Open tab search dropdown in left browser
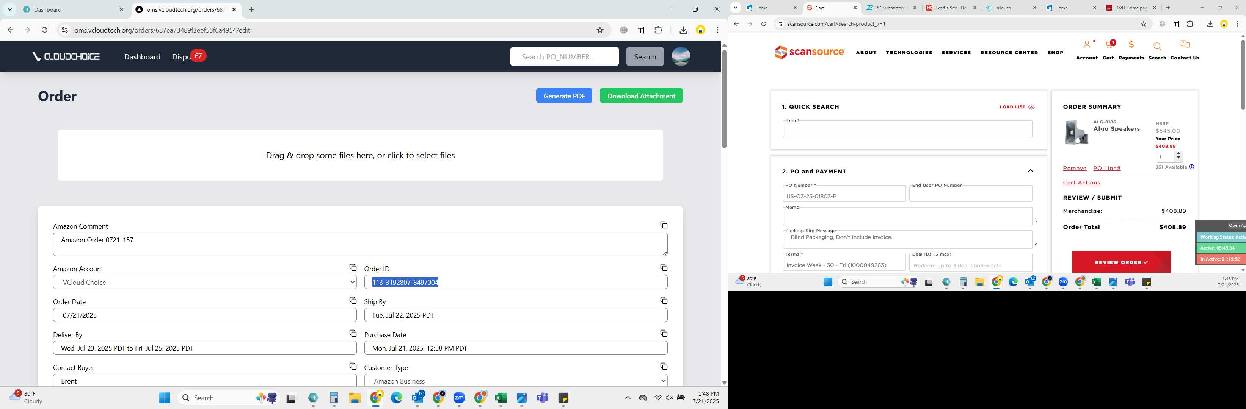Screen dimensions: 1246x409 pyautogui.click(x=10, y=9)
